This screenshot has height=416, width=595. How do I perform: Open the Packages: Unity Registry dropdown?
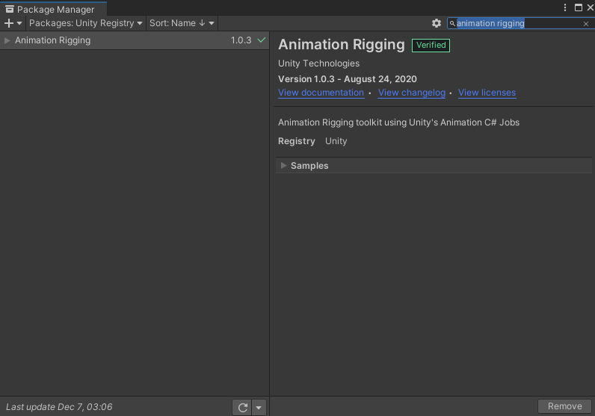(86, 23)
